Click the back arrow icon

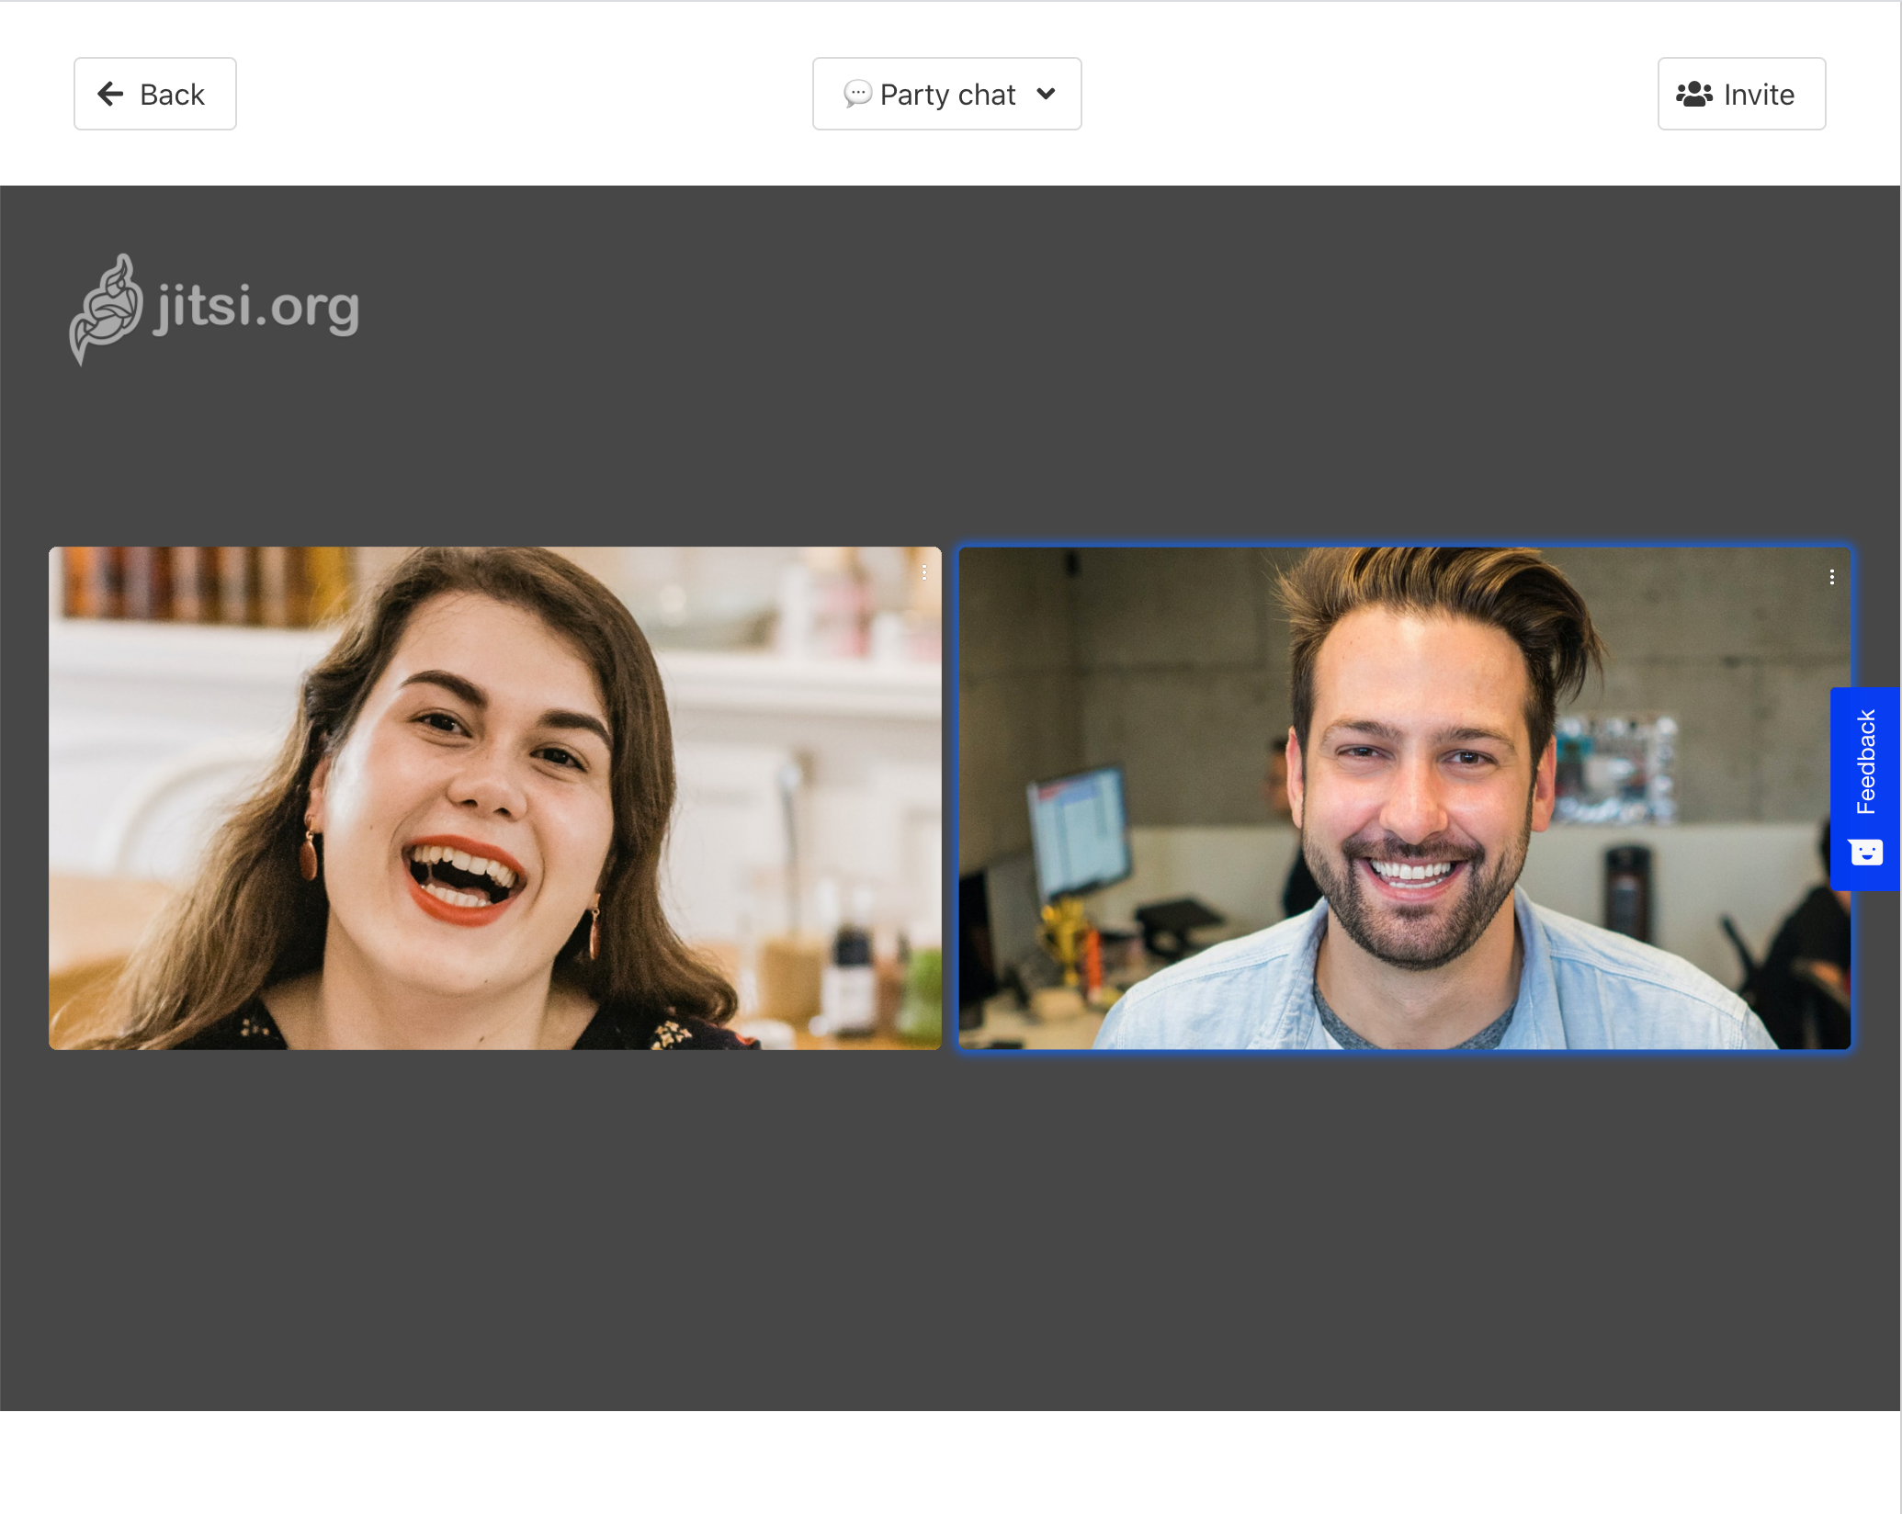[x=110, y=93]
